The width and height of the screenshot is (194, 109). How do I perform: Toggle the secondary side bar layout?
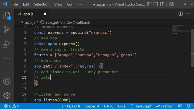pos(162,4)
